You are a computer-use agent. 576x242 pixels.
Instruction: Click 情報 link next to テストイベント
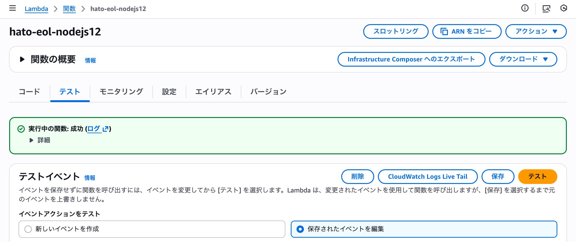point(90,178)
